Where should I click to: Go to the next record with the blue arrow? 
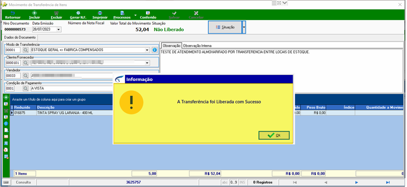point(357,182)
